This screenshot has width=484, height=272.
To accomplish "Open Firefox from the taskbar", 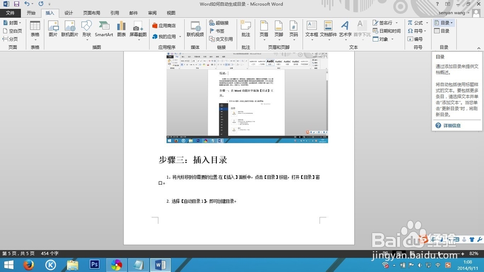I will point(29,265).
